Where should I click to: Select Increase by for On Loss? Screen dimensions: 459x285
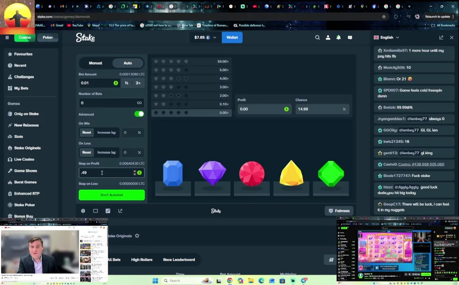point(107,152)
